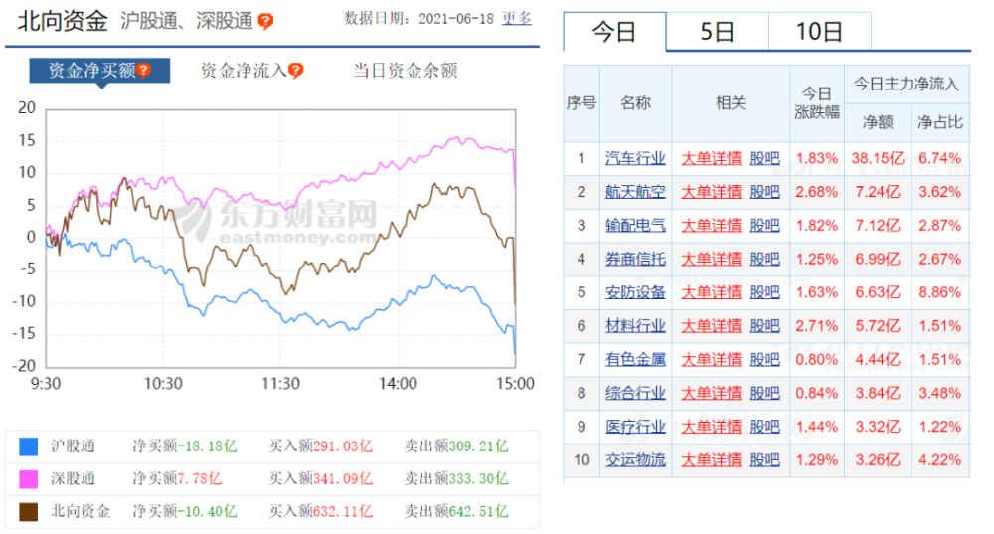Click 北向资金 净买额 -10.40亿 value
Viewport: 994px width, 534px height.
click(x=208, y=512)
